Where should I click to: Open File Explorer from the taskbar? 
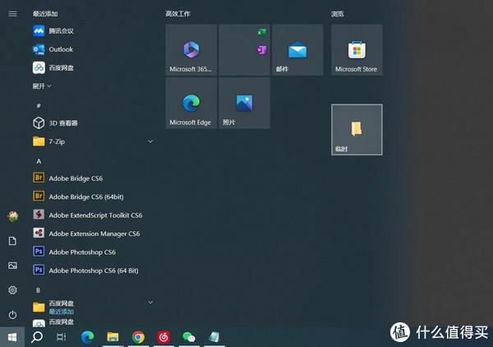(x=113, y=337)
